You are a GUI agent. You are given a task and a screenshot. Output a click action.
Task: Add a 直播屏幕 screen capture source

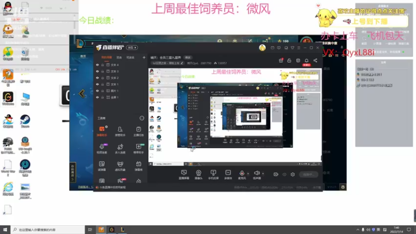click(184, 175)
